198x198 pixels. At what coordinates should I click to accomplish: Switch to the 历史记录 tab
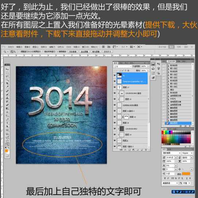pyautogui.click(x=171, y=61)
